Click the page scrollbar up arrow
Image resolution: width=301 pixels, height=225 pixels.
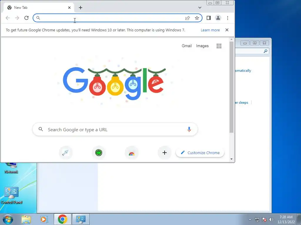pyautogui.click(x=232, y=40)
